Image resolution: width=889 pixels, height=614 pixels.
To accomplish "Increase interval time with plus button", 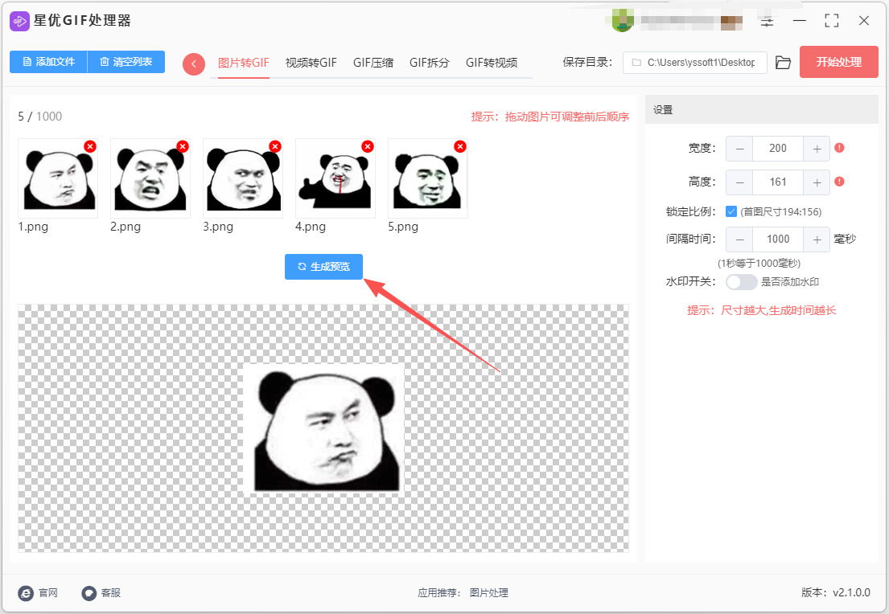I will [817, 239].
